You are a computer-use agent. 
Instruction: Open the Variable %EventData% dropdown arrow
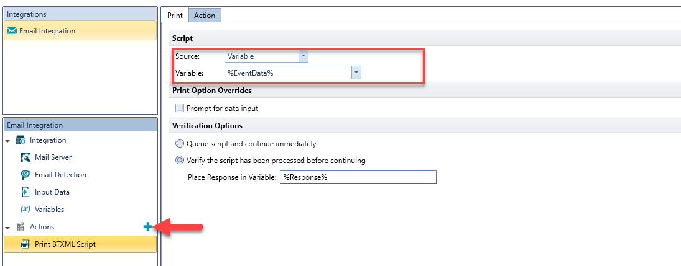[x=356, y=73]
